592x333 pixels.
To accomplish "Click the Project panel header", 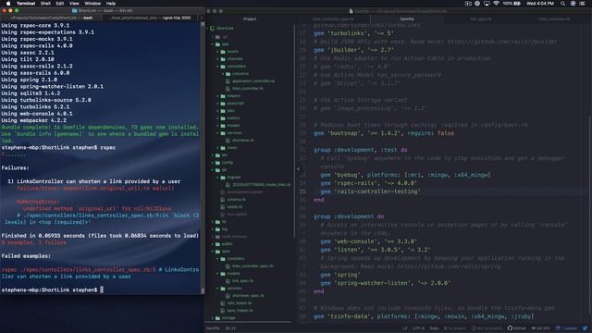I will coord(250,18).
